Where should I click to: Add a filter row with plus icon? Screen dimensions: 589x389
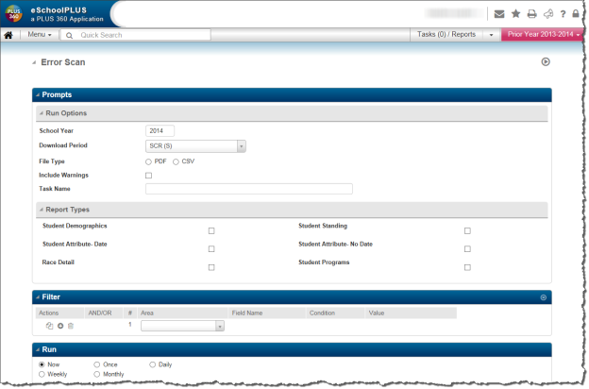pyautogui.click(x=60, y=326)
